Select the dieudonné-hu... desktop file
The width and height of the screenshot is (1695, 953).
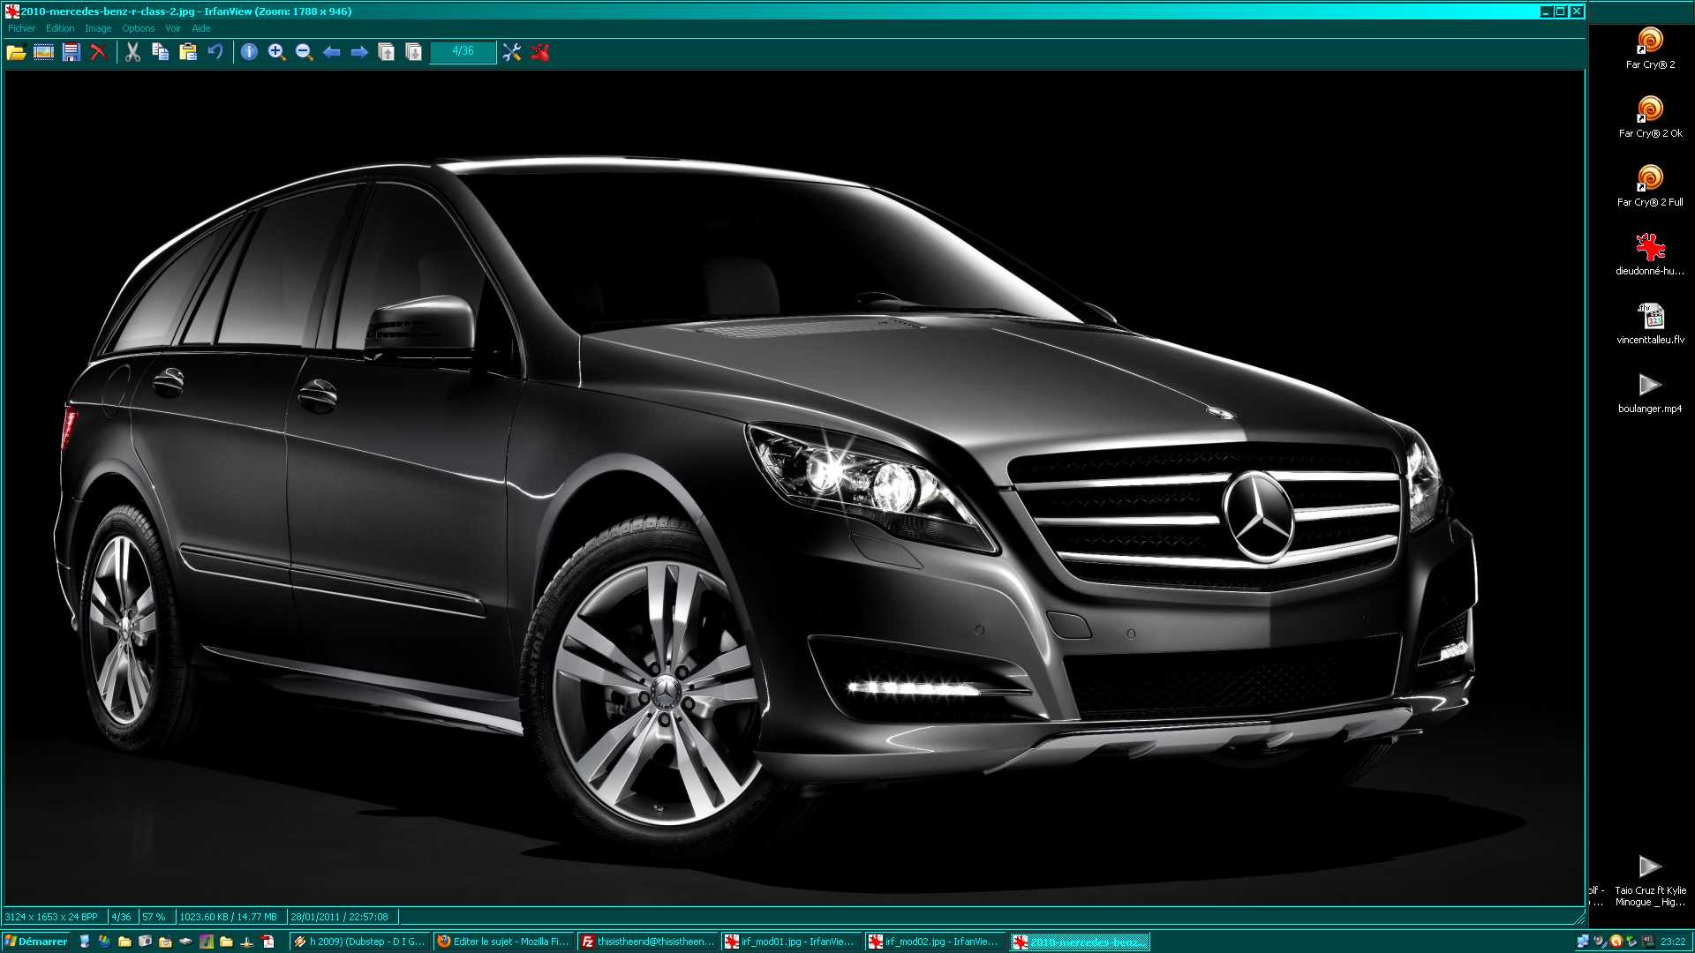click(x=1650, y=255)
